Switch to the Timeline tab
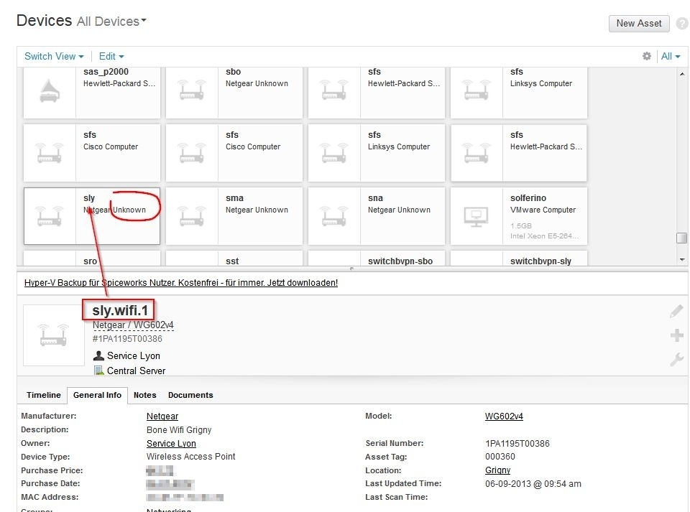The image size is (690, 512). click(43, 395)
